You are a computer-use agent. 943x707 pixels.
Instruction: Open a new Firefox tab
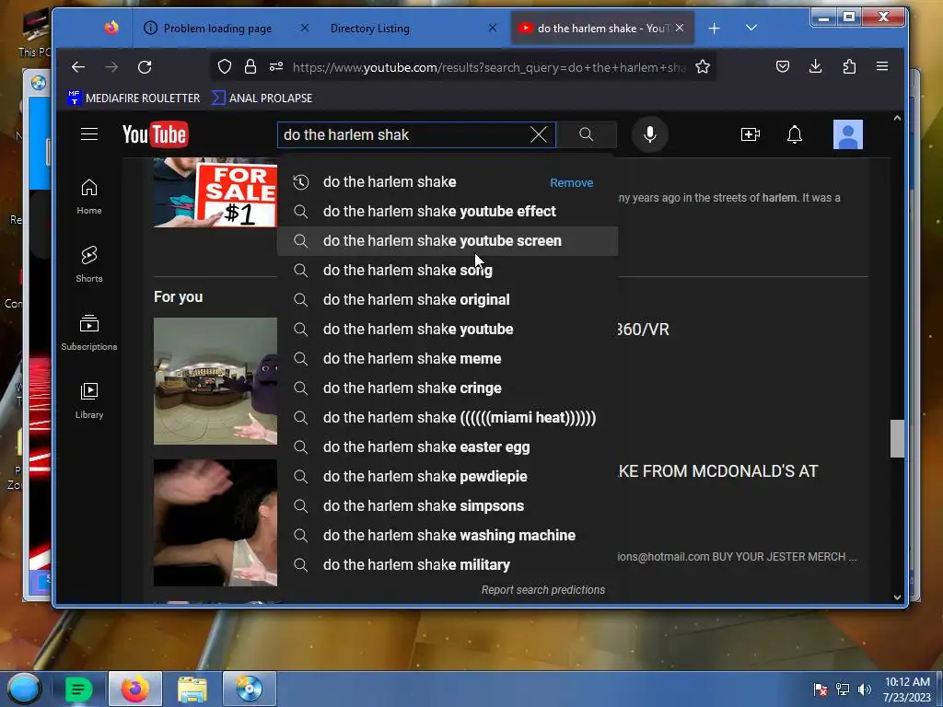[714, 29]
